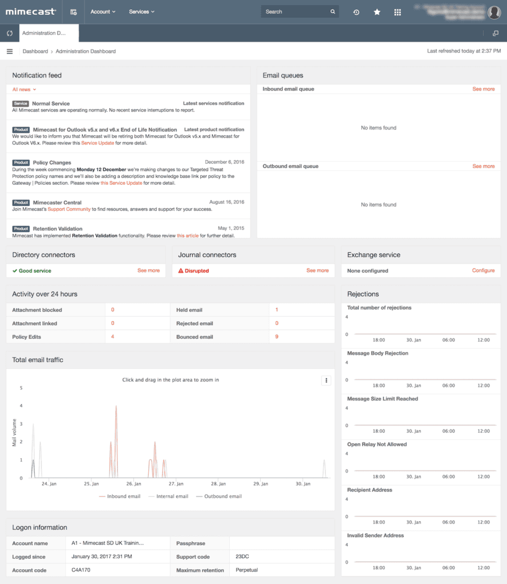Open the Total email traffic chart options menu
Viewport: 507px width, 584px height.
tap(326, 380)
